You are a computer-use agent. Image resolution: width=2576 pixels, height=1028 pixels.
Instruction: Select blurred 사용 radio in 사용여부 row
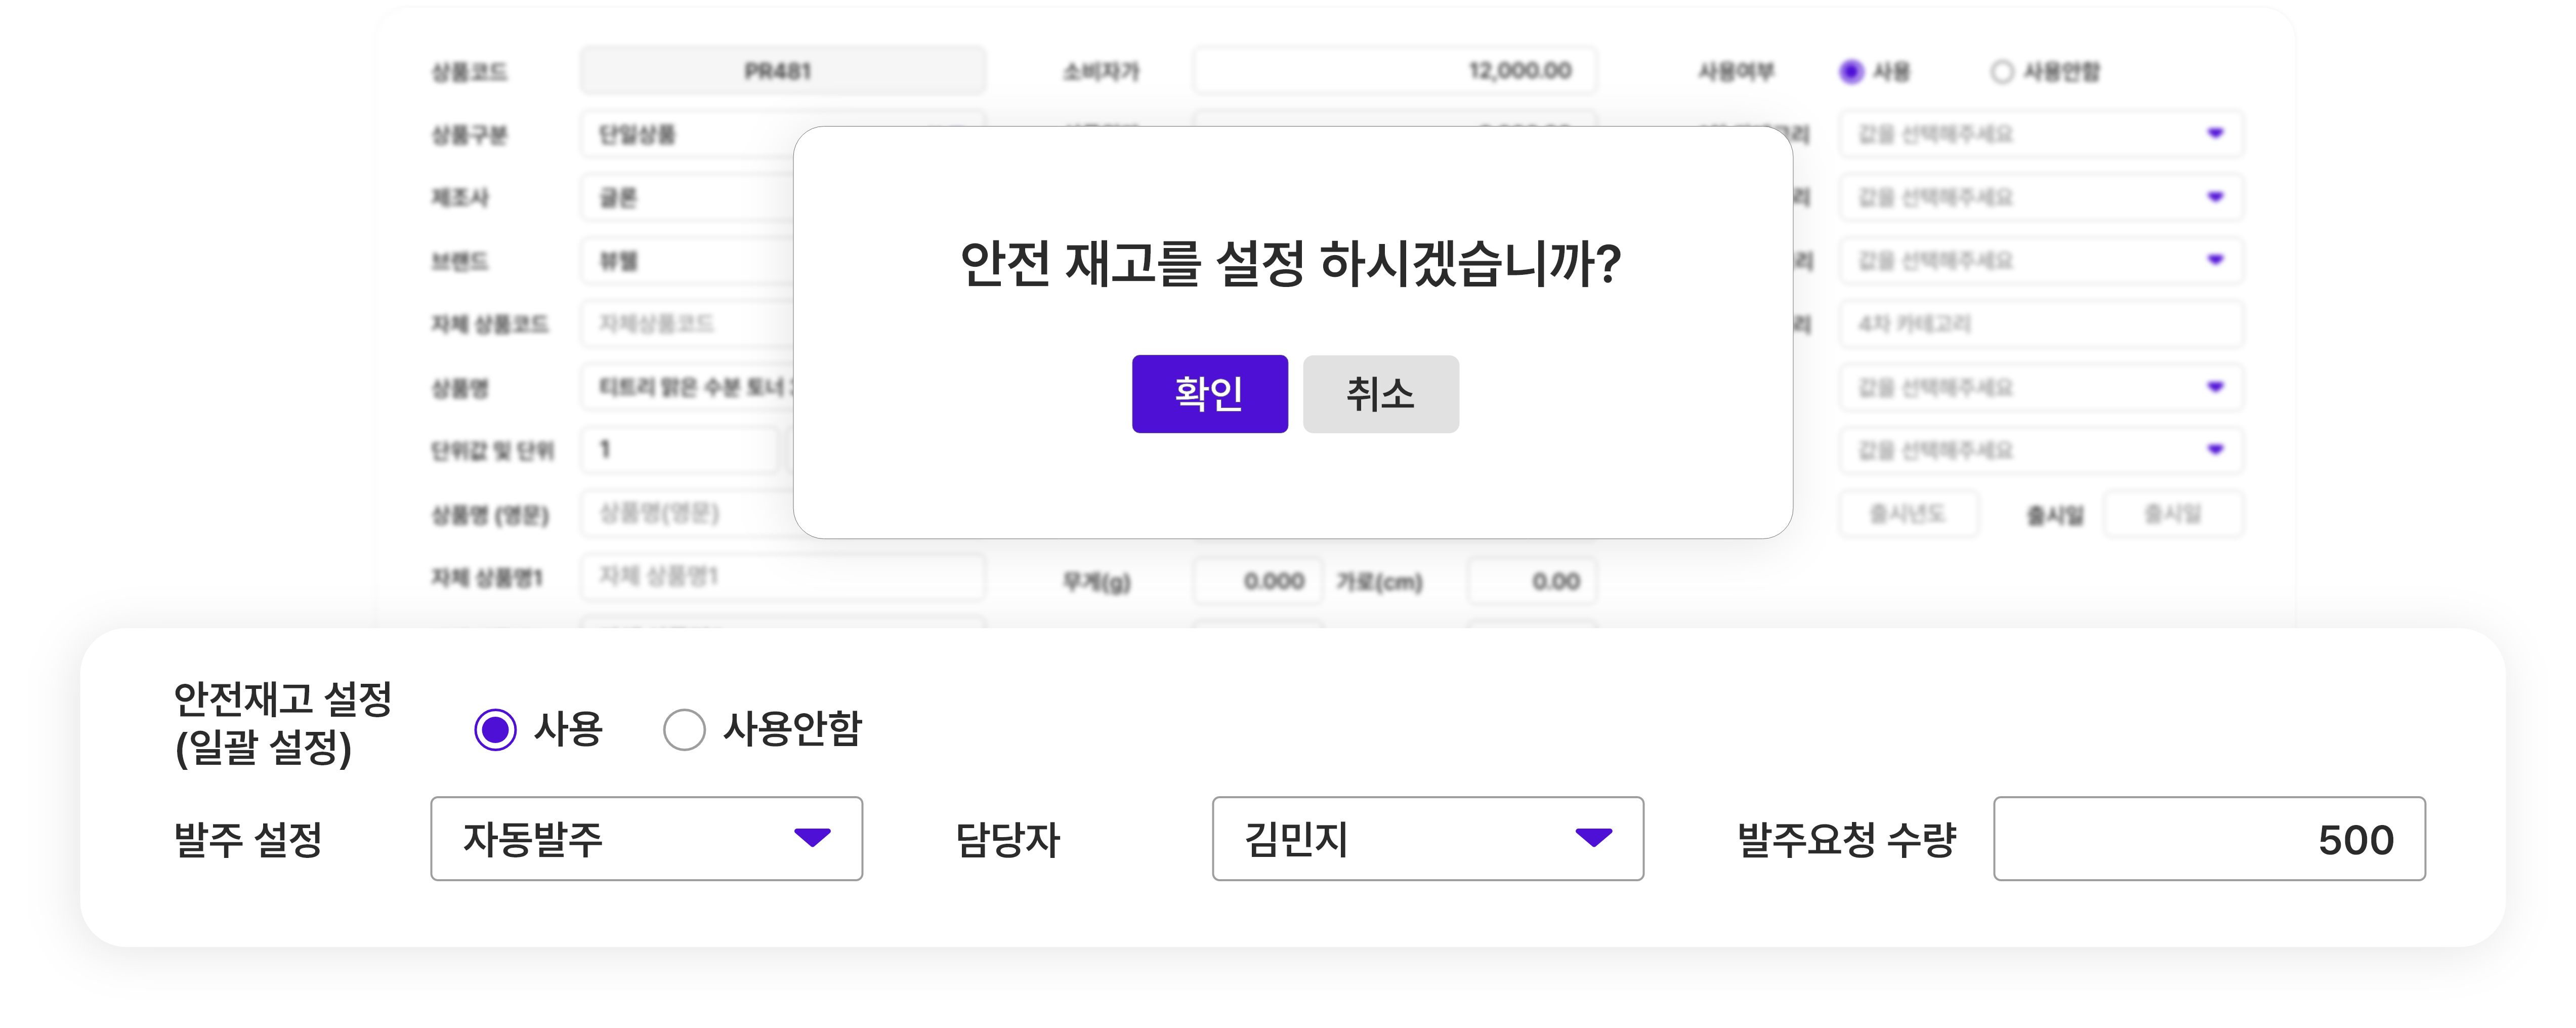1851,72
